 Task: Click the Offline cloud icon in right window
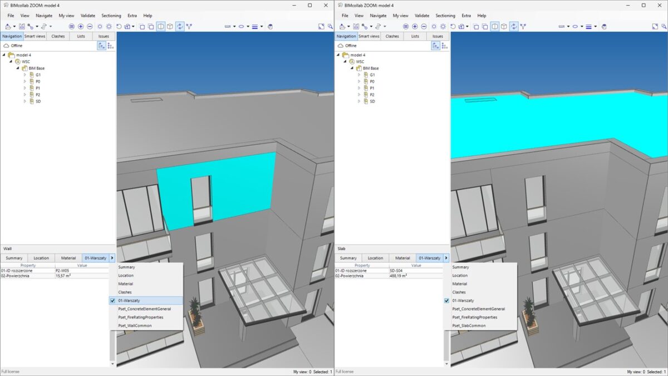[x=340, y=46]
